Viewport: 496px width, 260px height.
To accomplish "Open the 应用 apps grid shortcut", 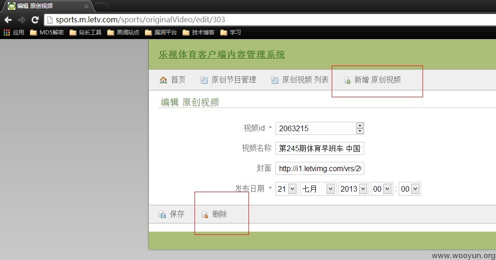I will click(x=14, y=32).
